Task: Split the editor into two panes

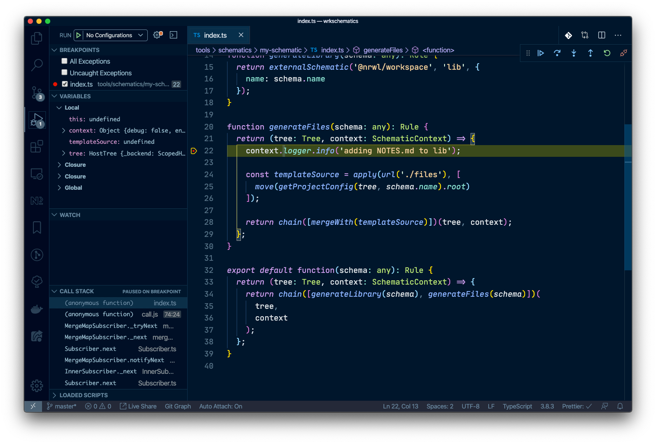Action: coord(601,35)
